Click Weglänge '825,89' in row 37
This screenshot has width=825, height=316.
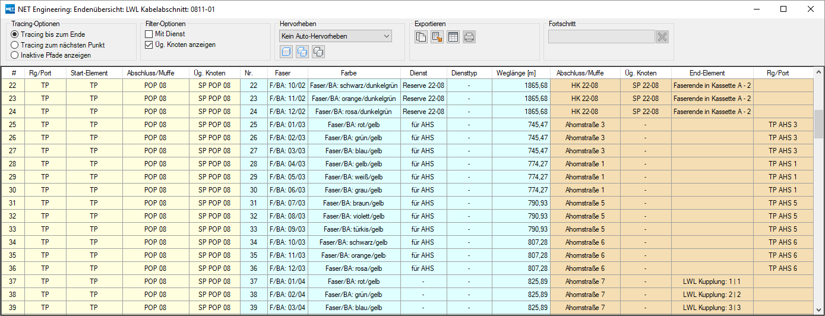pyautogui.click(x=521, y=282)
